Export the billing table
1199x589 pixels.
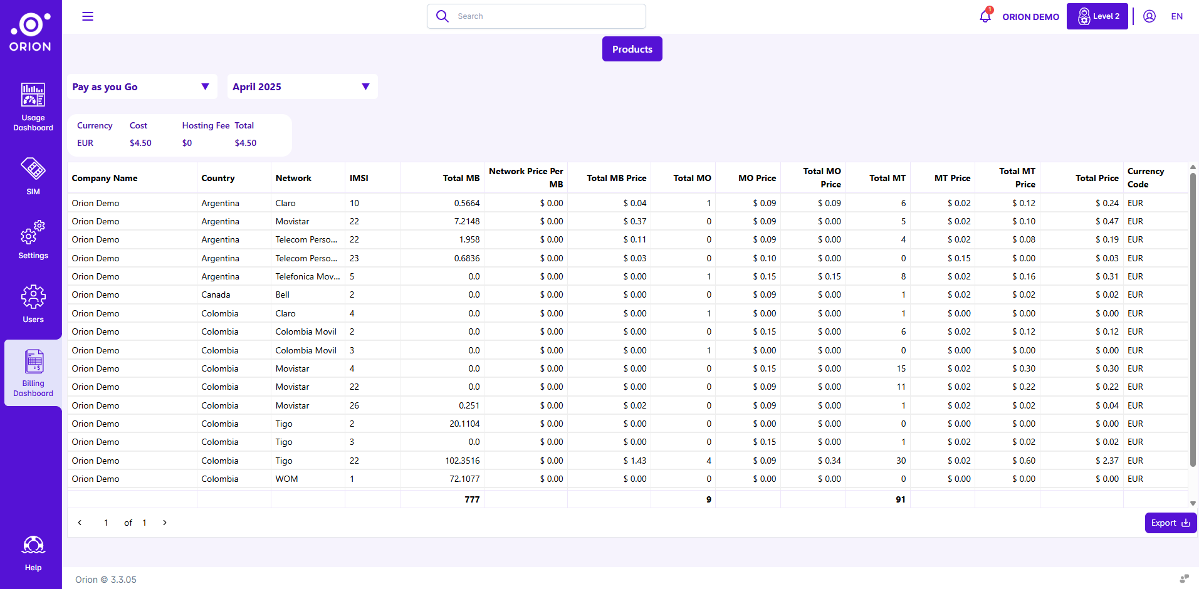(1170, 523)
